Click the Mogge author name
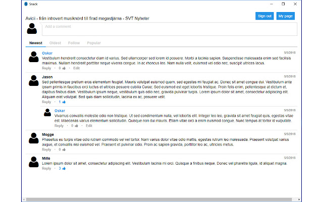 pyautogui.click(x=48, y=134)
